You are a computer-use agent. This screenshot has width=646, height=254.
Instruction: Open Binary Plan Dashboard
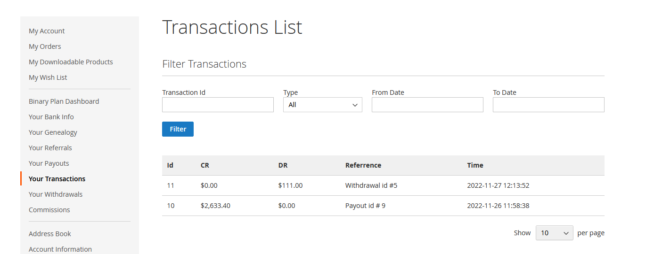coord(64,101)
